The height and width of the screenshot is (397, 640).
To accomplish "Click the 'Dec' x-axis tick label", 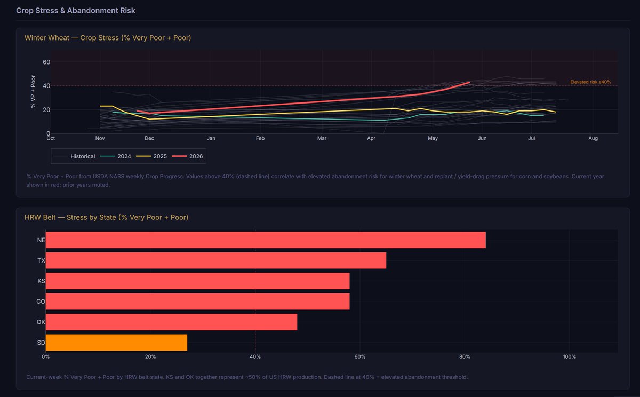I will pos(149,138).
